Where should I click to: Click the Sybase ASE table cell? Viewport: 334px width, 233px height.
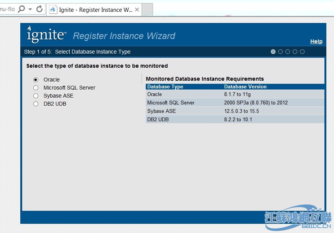point(161,111)
